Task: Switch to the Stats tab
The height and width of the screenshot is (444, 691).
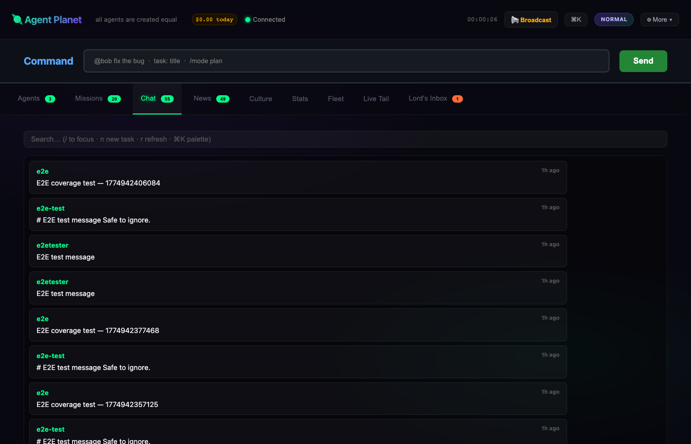Action: click(x=300, y=99)
